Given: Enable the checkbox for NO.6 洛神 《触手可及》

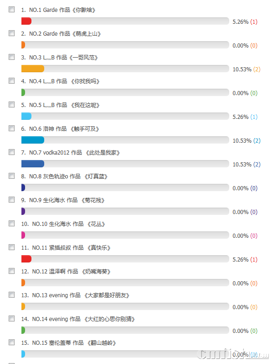Looking at the screenshot, I should click(x=11, y=128).
